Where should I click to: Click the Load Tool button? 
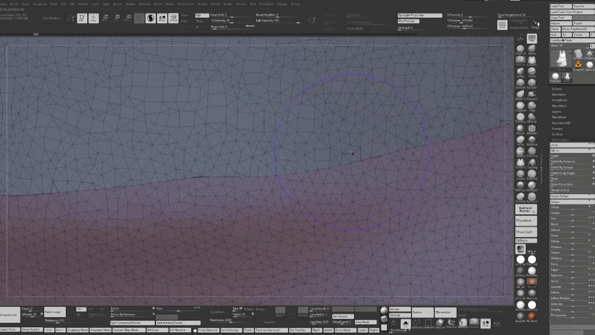pos(561,7)
